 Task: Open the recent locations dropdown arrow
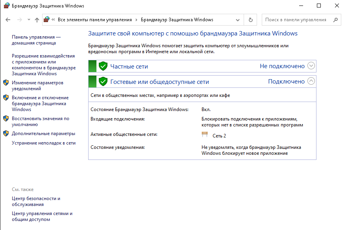coord(29,20)
